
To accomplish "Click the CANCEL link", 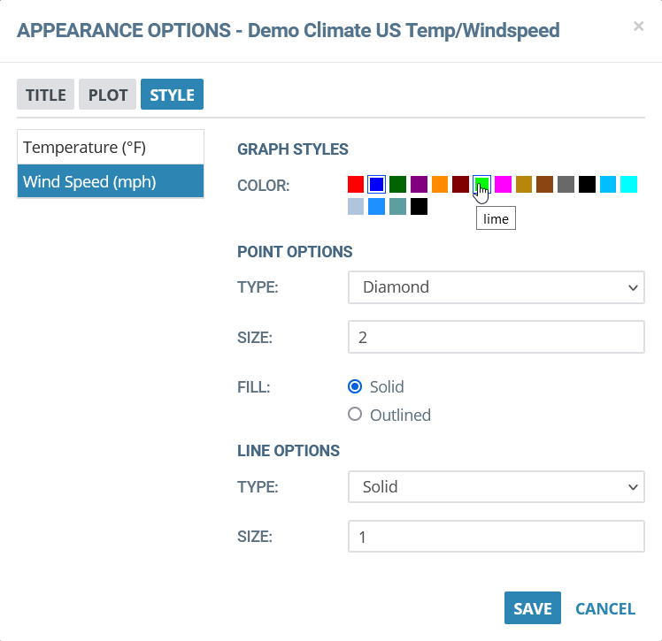I will pos(605,608).
